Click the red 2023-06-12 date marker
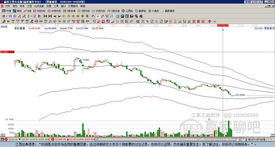275x147 pixels. pos(223,25)
